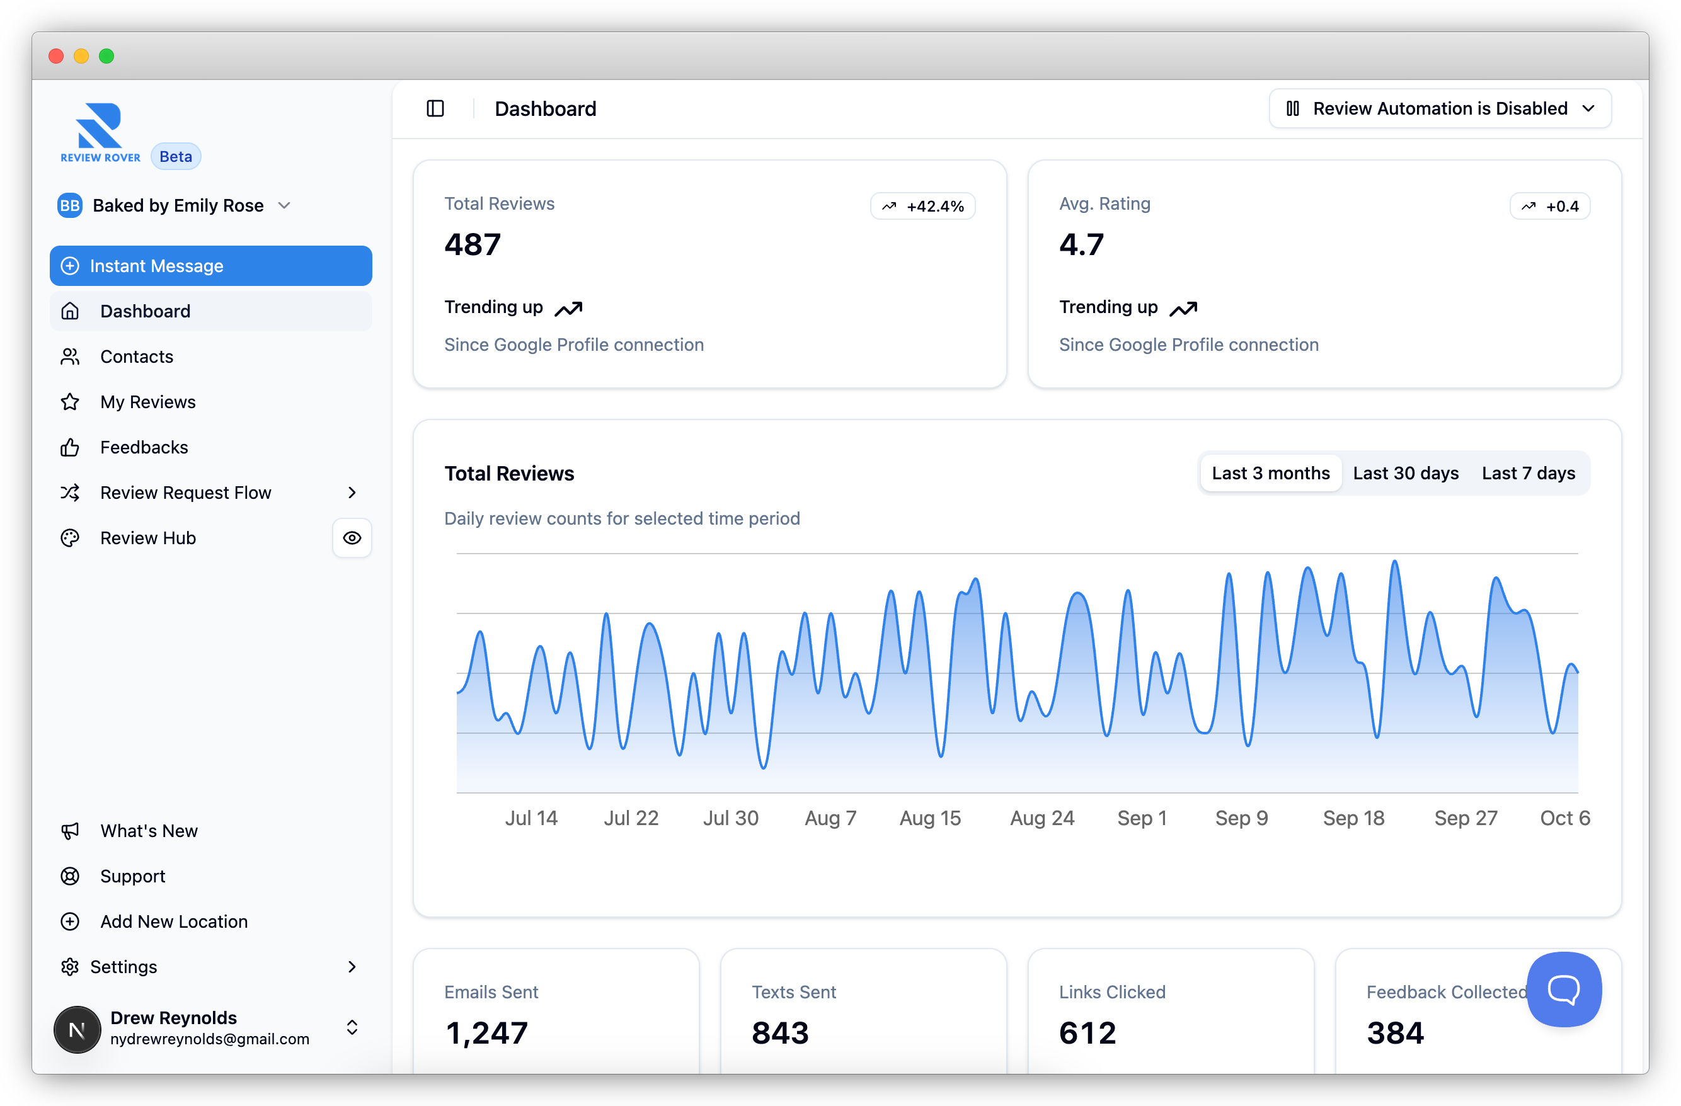Click the Support lifebuoy icon
Screen dimensions: 1681x1106
70,875
